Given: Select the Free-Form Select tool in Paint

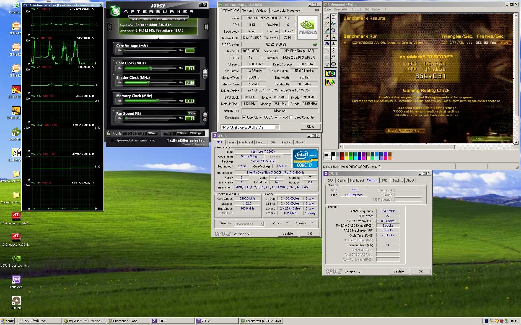Looking at the screenshot, I should tap(327, 17).
